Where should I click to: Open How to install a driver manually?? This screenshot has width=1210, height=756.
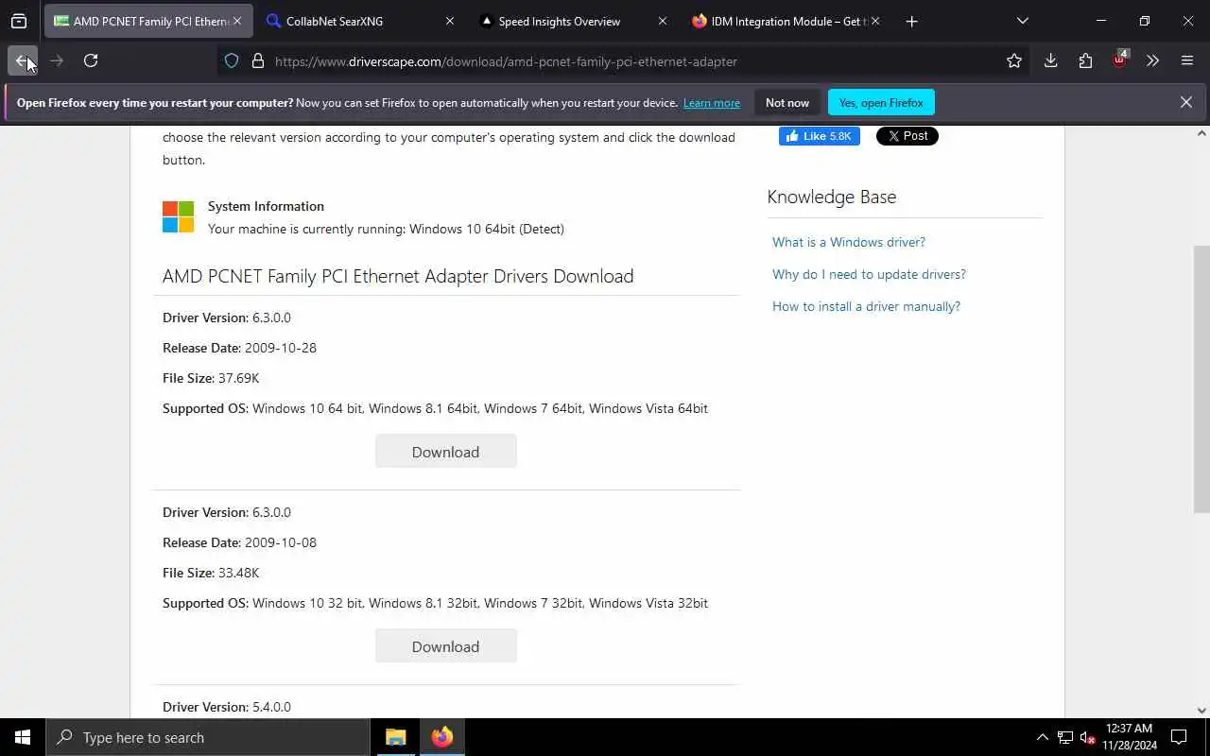click(x=866, y=306)
